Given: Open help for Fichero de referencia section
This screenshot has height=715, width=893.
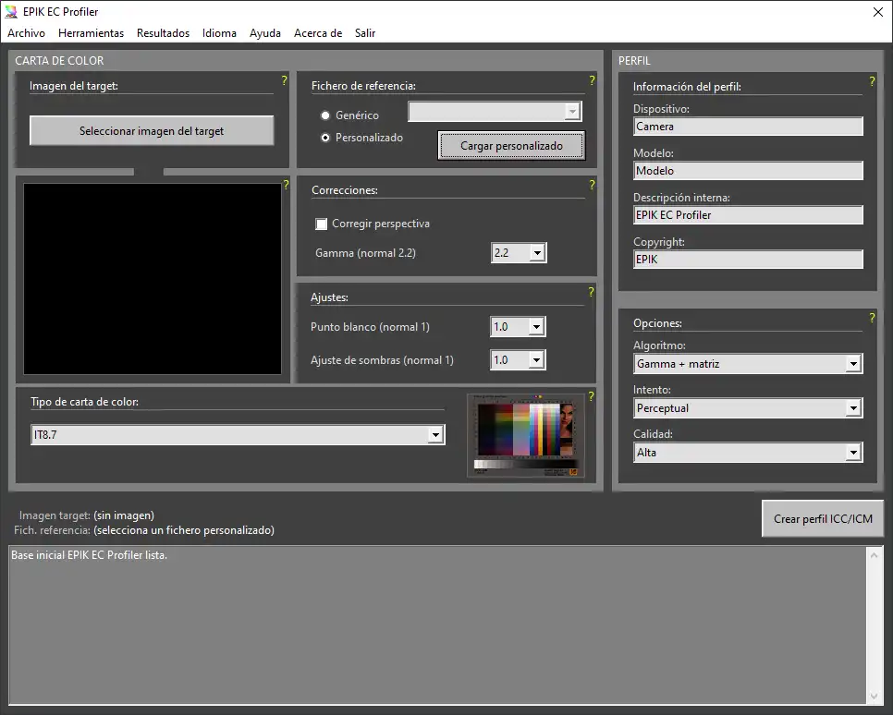Looking at the screenshot, I should tap(592, 81).
